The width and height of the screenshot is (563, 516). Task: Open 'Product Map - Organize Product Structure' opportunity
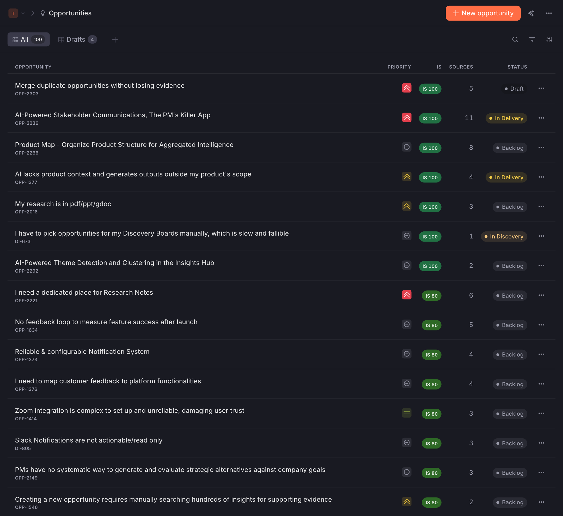[124, 145]
